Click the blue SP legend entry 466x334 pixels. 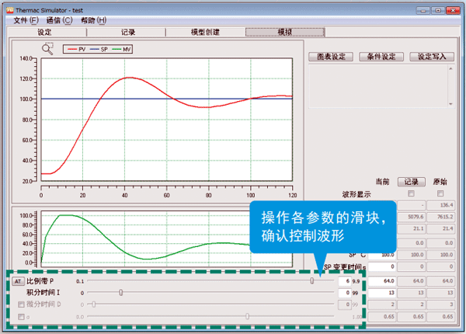click(99, 49)
